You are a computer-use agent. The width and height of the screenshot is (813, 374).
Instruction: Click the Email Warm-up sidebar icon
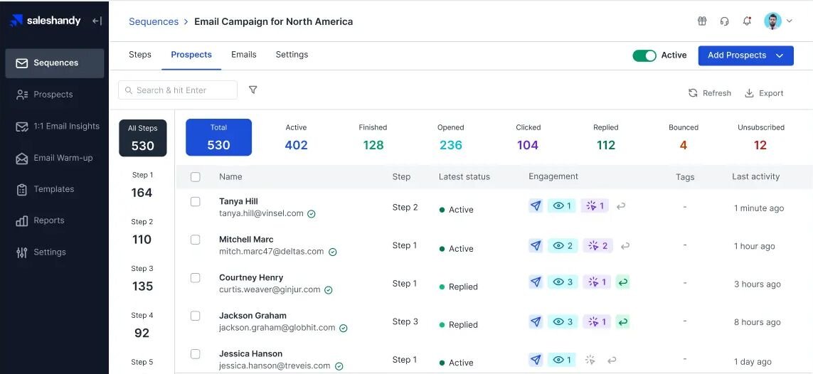tap(22, 159)
